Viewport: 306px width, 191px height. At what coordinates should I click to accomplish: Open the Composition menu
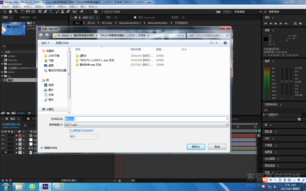[x=28, y=7]
